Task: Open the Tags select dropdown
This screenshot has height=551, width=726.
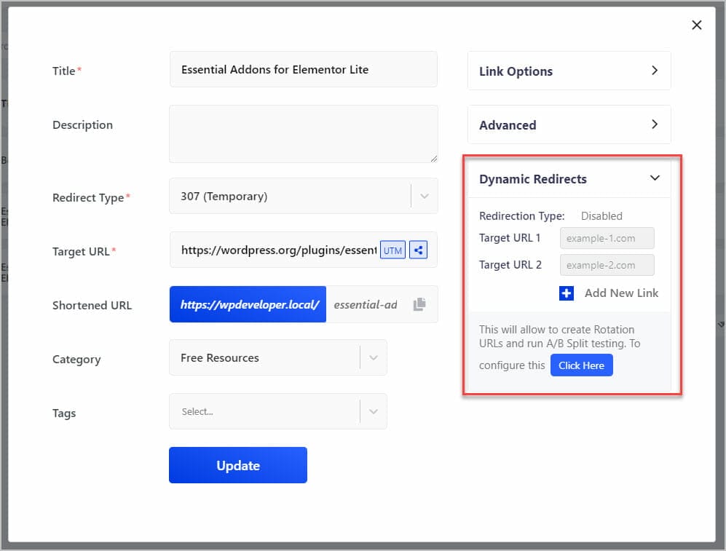Action: pyautogui.click(x=278, y=411)
